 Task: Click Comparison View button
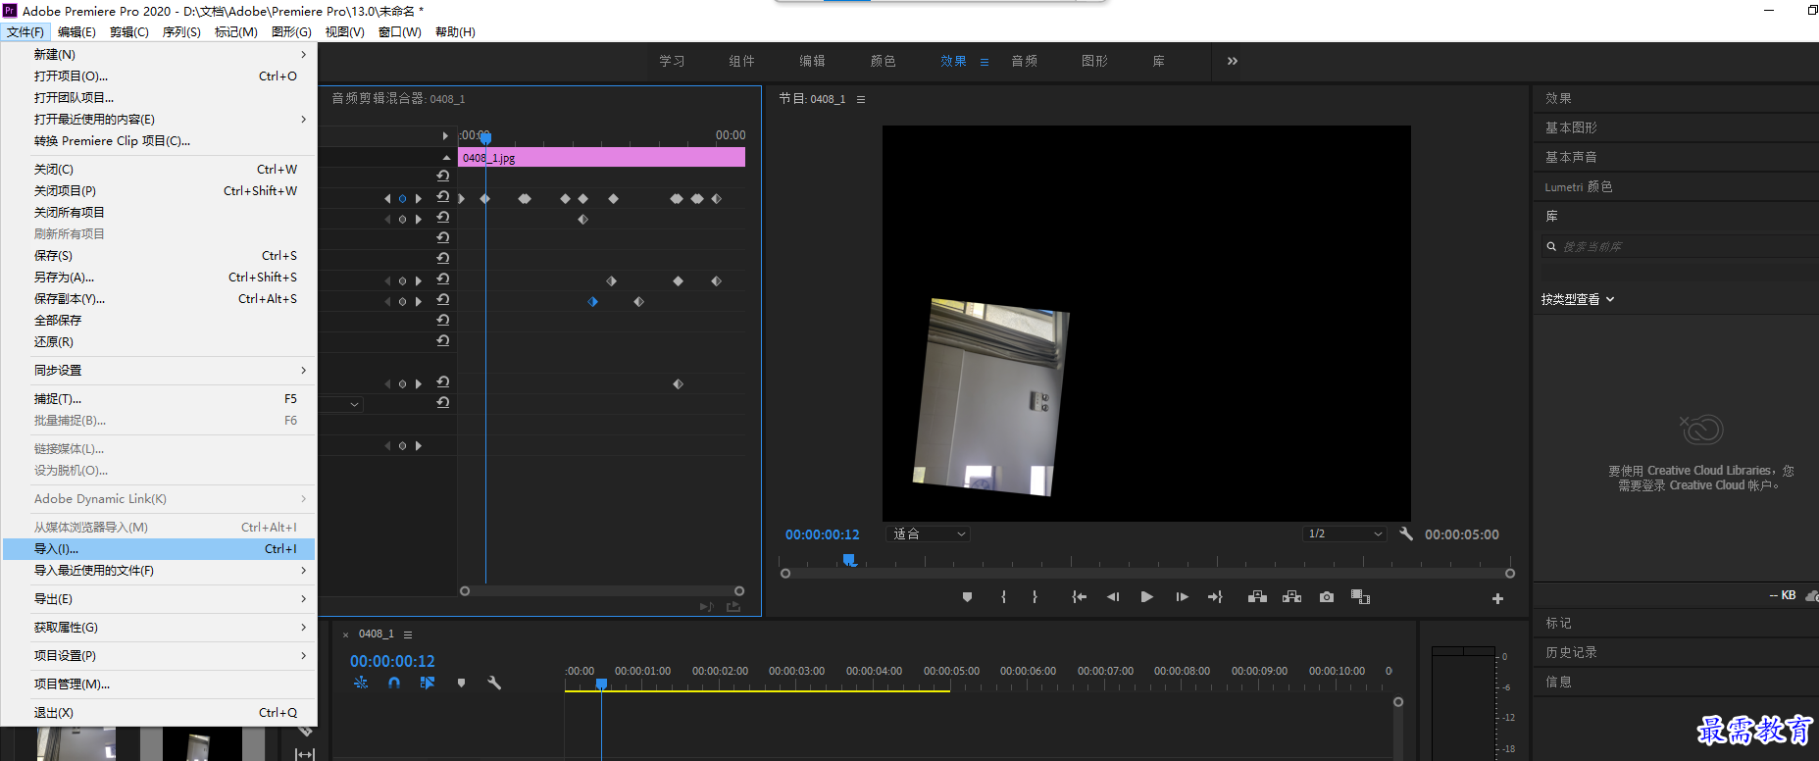[1360, 597]
